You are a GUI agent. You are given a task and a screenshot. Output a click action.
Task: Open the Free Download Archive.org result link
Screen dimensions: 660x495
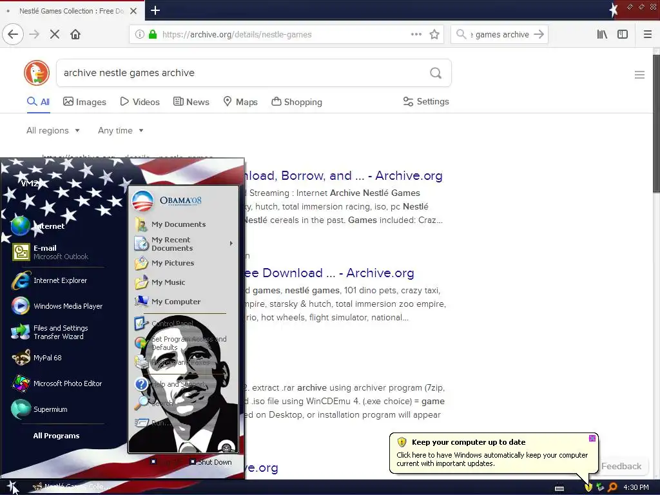click(329, 273)
